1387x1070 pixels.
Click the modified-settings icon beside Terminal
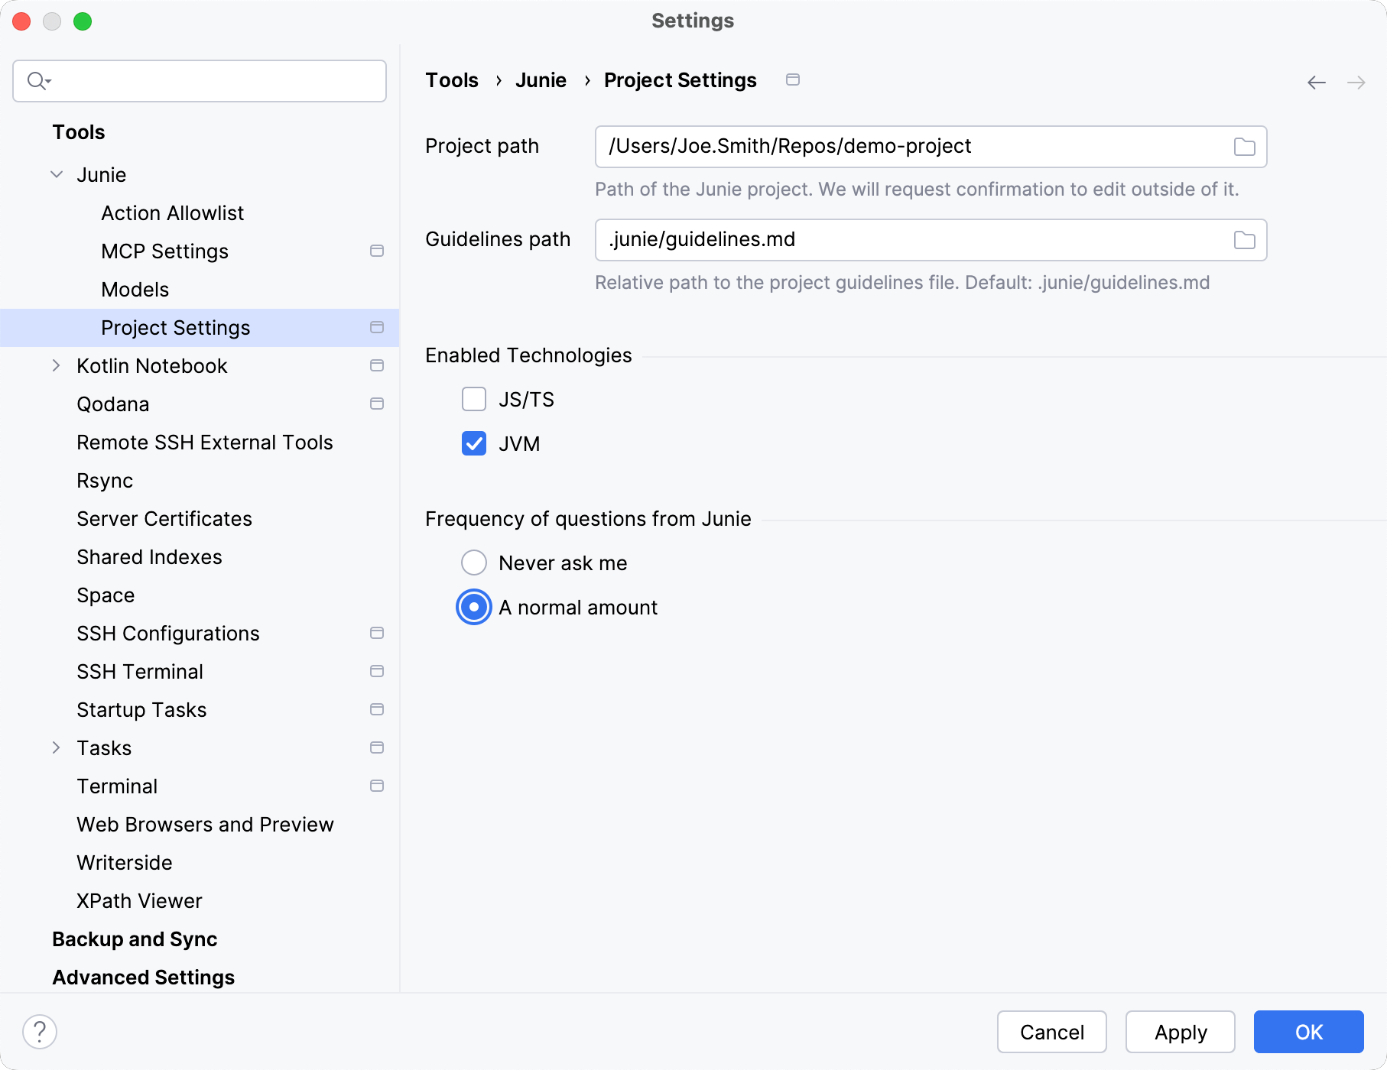point(377,786)
